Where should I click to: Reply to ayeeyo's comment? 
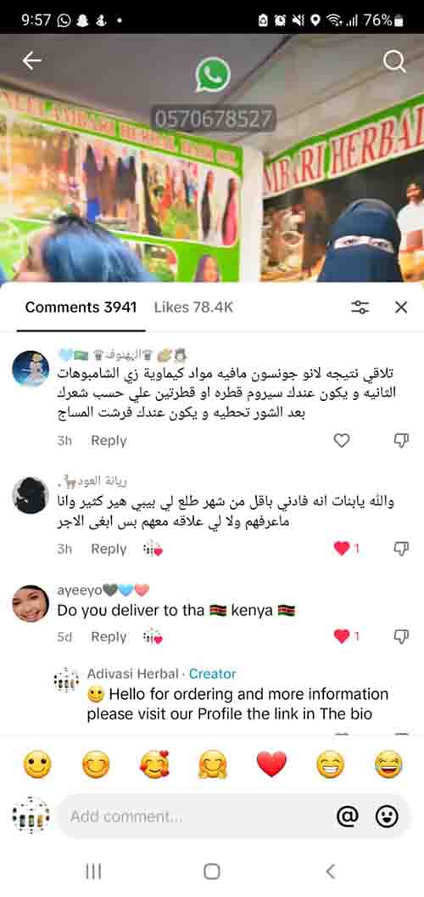click(109, 637)
